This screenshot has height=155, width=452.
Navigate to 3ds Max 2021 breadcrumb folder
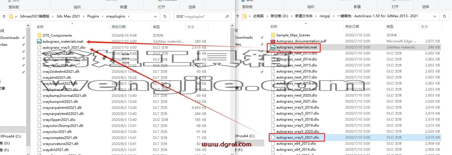68,16
